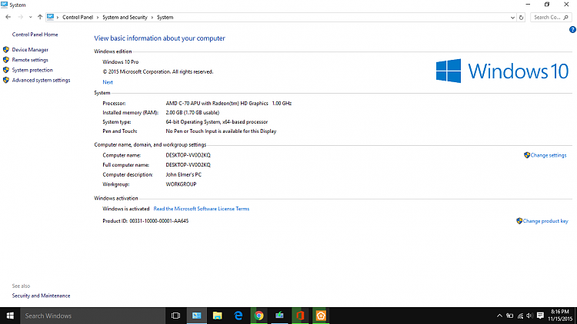
Task: Click the shield icon beside Device Manager
Action: pyautogui.click(x=6, y=50)
